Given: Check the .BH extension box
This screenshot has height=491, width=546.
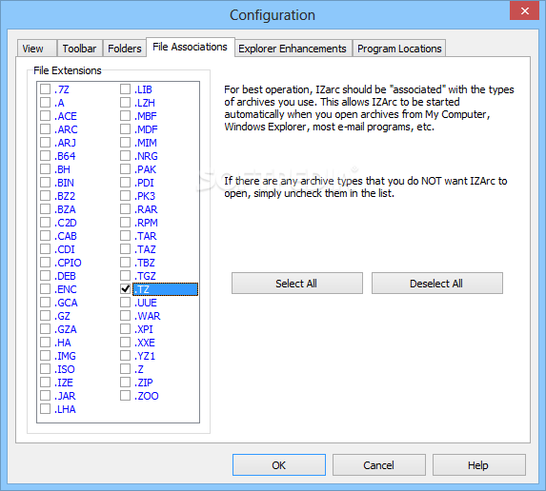Looking at the screenshot, I should click(46, 169).
